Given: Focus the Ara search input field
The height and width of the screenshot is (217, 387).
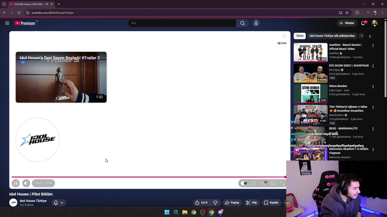Looking at the screenshot, I should click(x=182, y=23).
